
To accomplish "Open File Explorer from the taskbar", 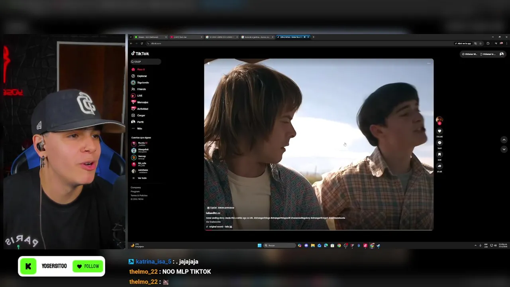I will pyautogui.click(x=313, y=246).
